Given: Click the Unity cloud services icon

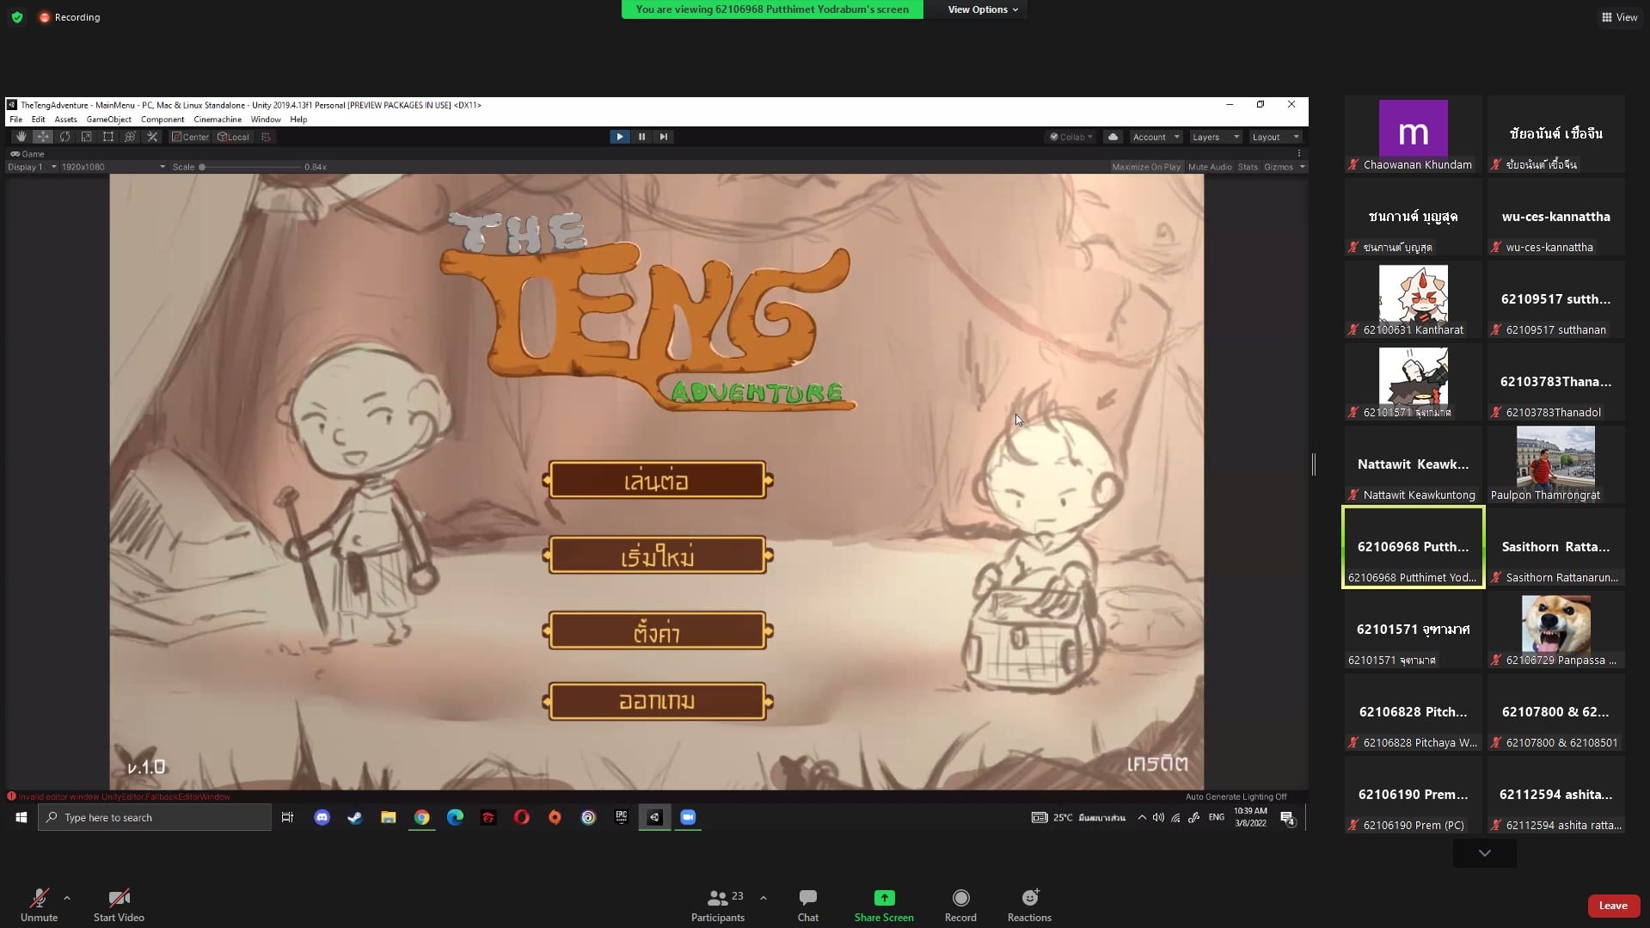Looking at the screenshot, I should (1113, 137).
